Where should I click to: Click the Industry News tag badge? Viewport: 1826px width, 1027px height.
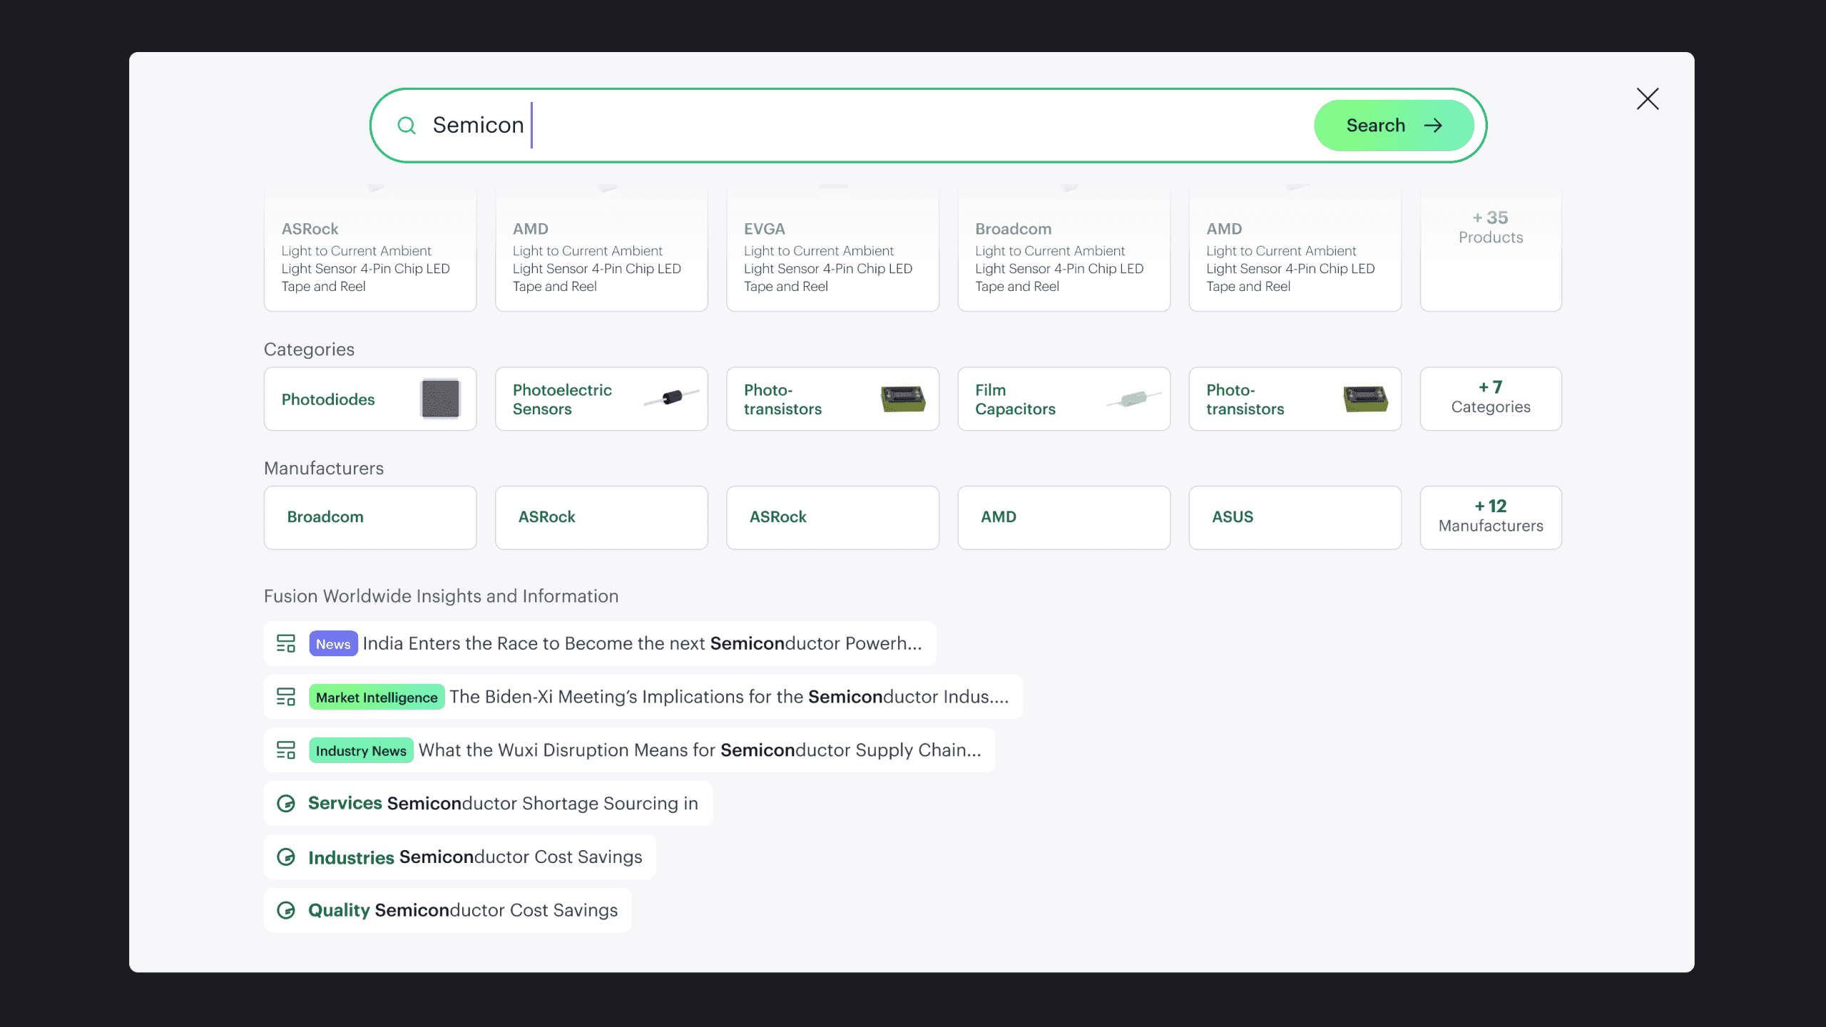(x=361, y=750)
